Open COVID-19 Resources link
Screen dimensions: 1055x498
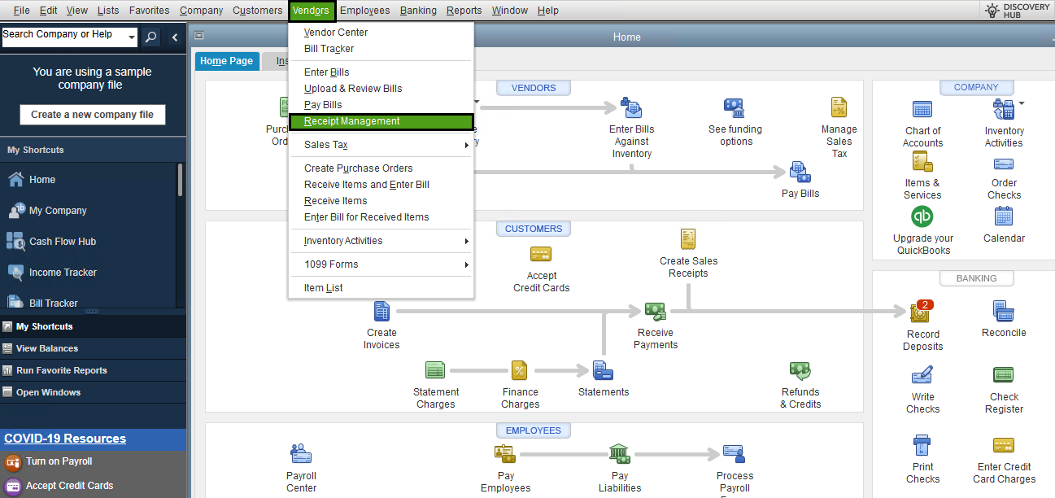[65, 439]
